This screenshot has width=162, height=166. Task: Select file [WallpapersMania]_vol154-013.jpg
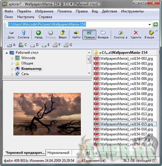(126, 114)
